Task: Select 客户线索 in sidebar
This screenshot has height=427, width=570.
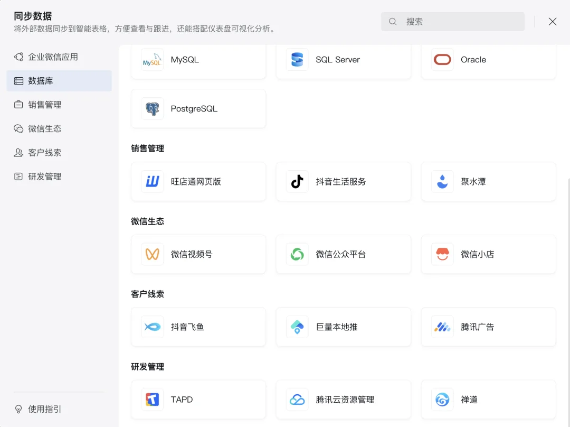Action: click(x=59, y=153)
